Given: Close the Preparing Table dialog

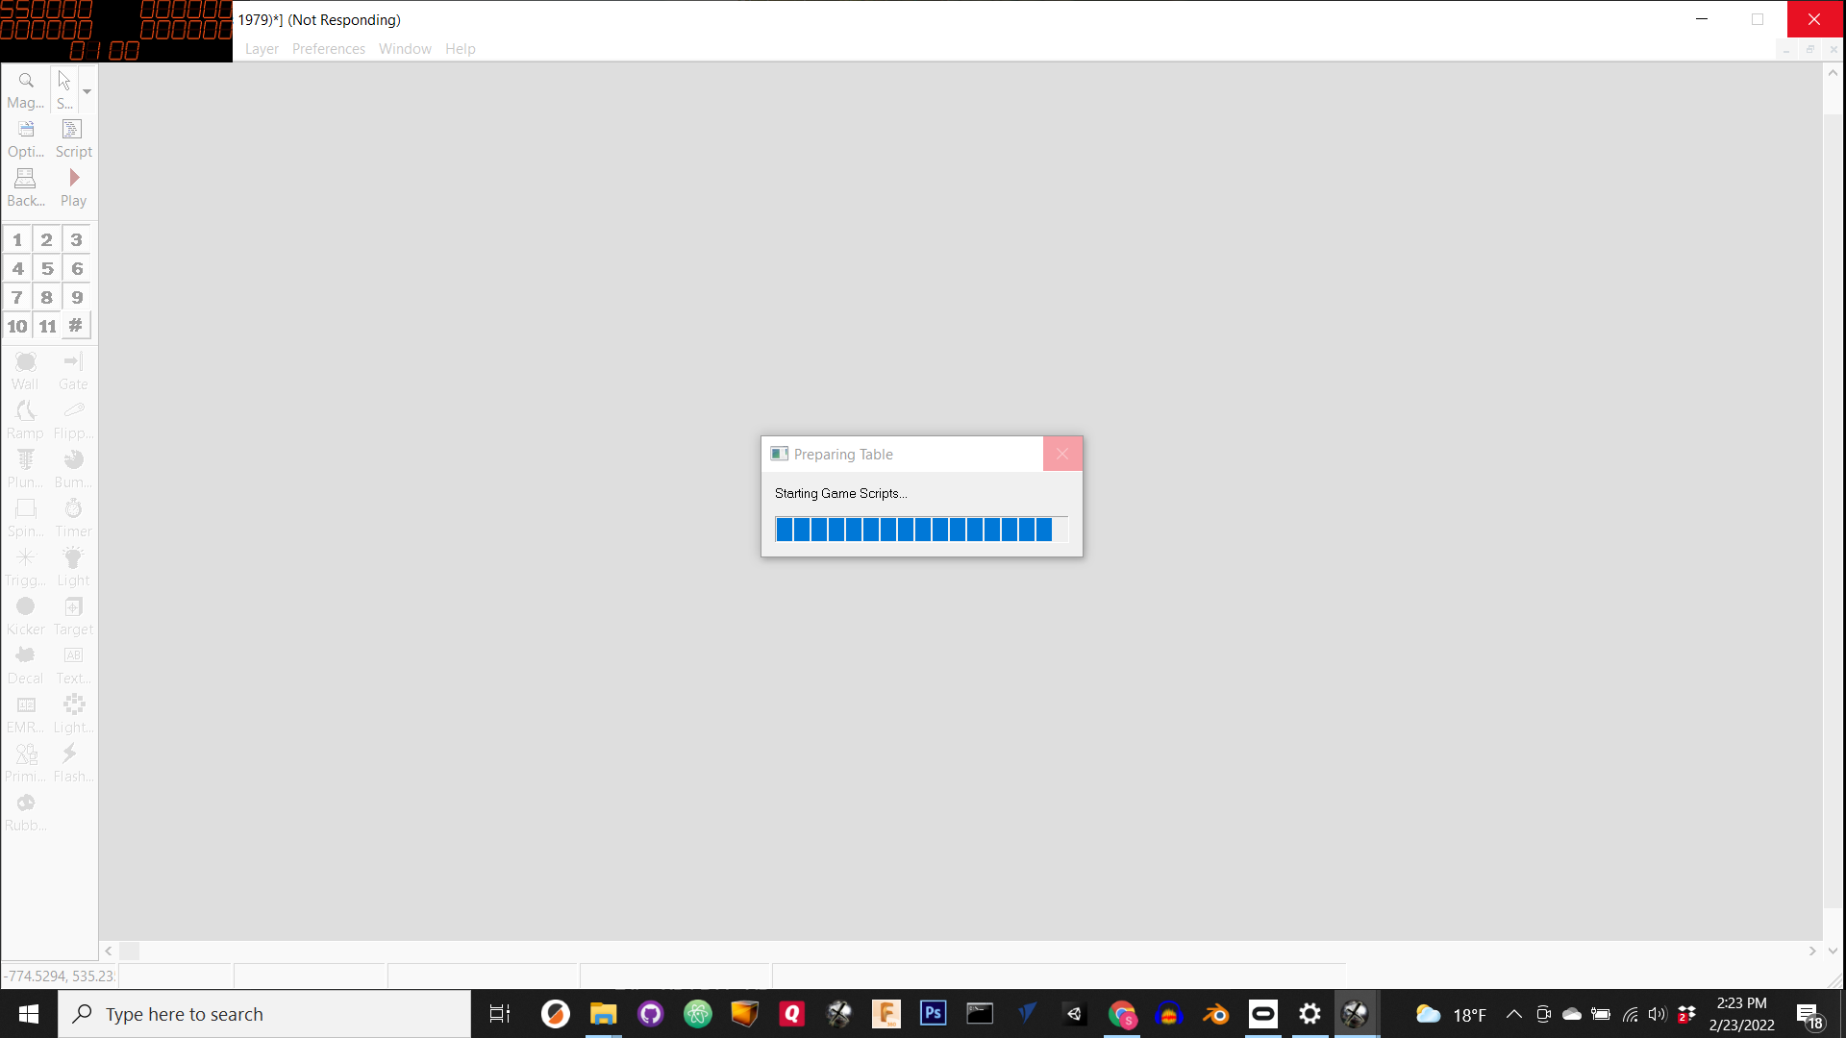Looking at the screenshot, I should 1062,454.
